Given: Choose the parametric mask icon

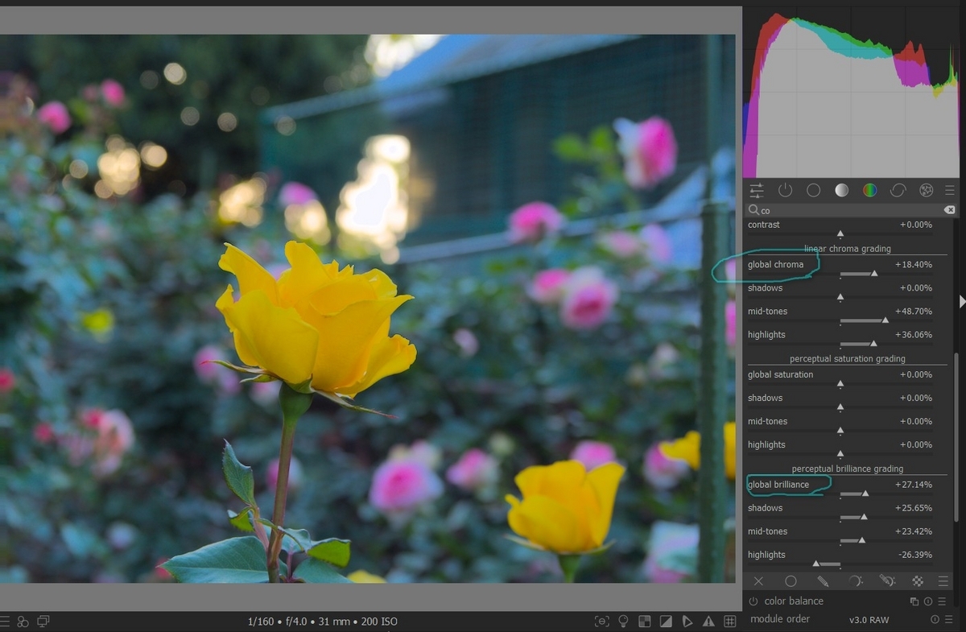Looking at the screenshot, I should 855,580.
